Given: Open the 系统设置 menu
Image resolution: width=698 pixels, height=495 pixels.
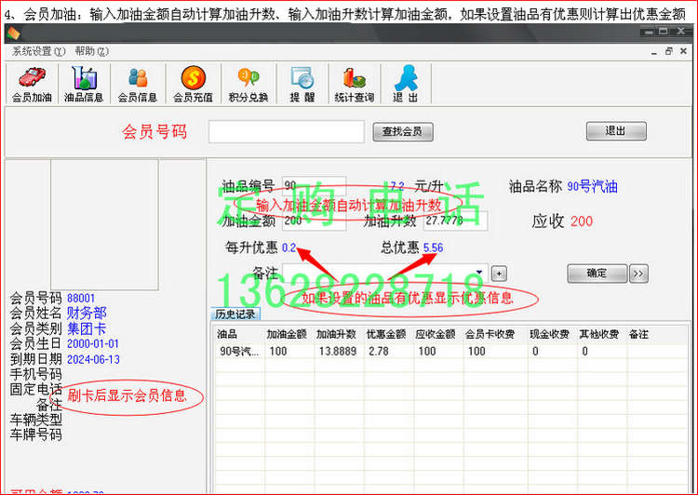Looking at the screenshot, I should [39, 51].
